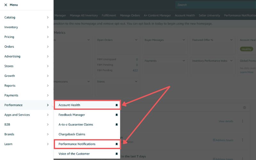Open Manage Orders top navigation link

click(x=130, y=15)
